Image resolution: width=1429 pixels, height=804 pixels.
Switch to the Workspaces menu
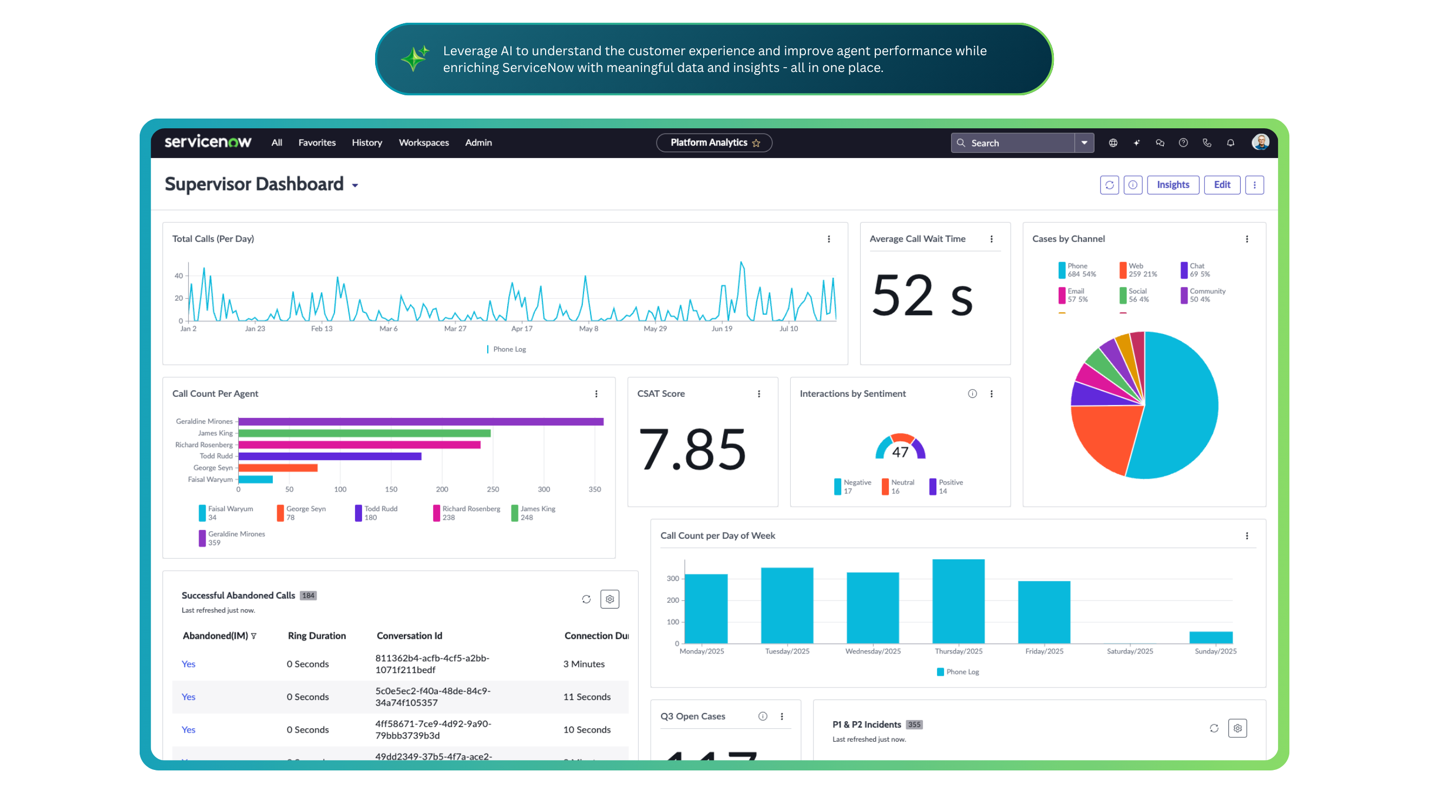[423, 142]
